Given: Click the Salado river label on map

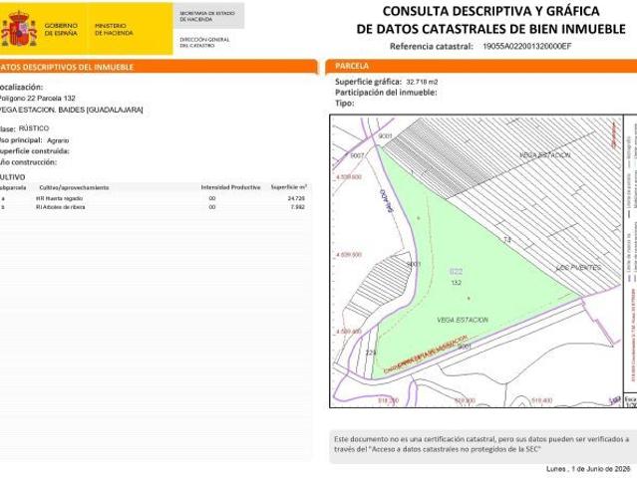Looking at the screenshot, I should (x=388, y=201).
